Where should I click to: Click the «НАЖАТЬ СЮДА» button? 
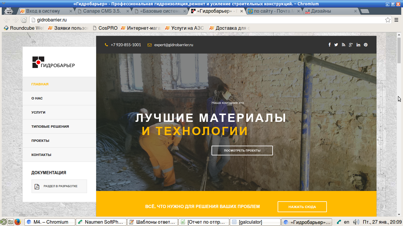(302, 207)
